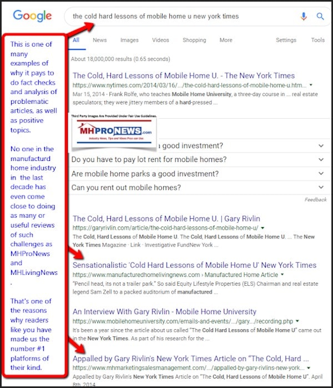
Task: Click the Feedback link under questions
Action: [315, 199]
